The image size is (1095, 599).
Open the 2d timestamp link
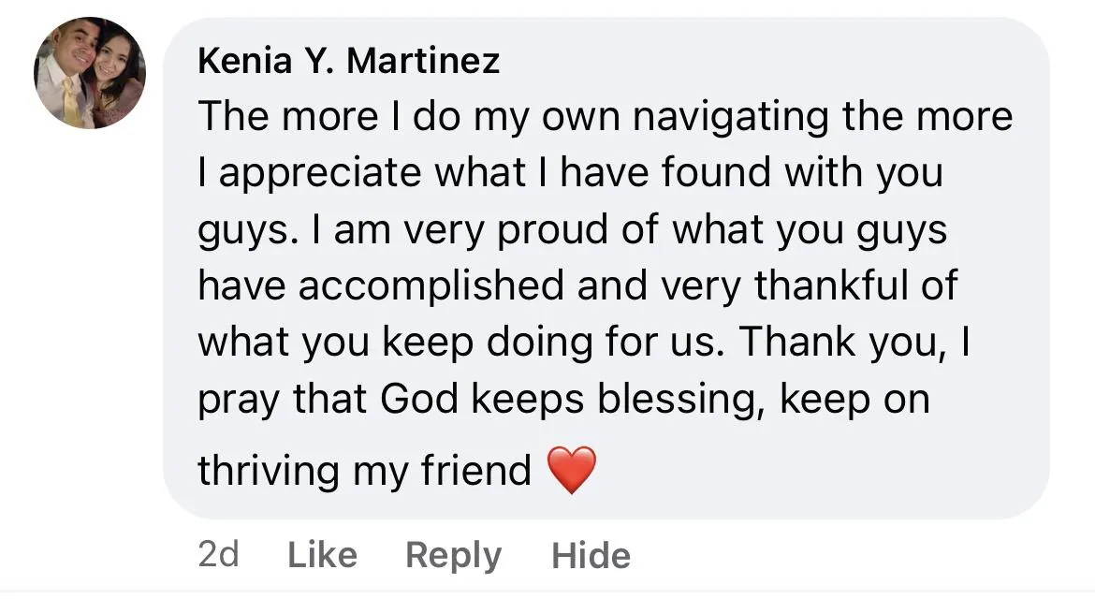[x=219, y=556]
